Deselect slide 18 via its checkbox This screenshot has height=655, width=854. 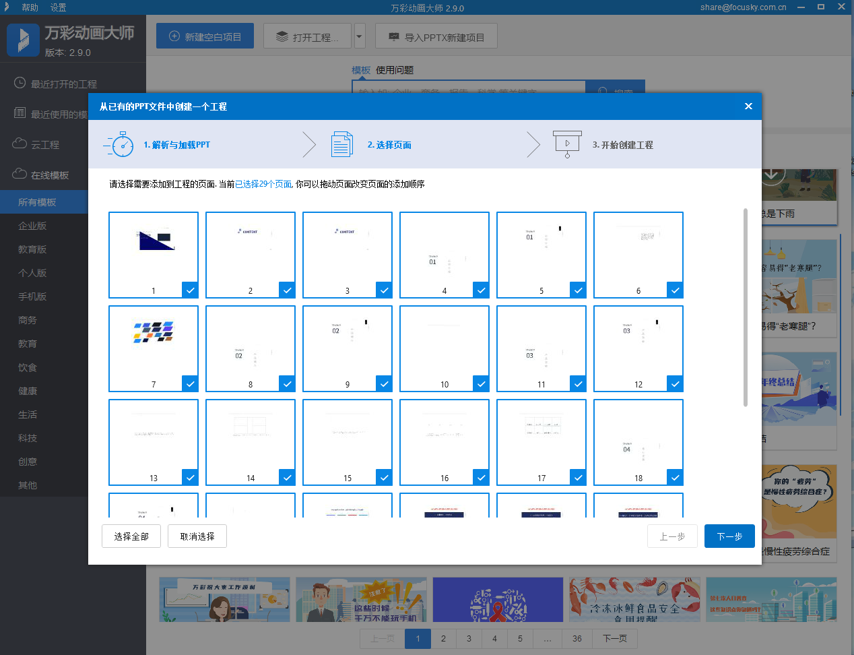(676, 477)
